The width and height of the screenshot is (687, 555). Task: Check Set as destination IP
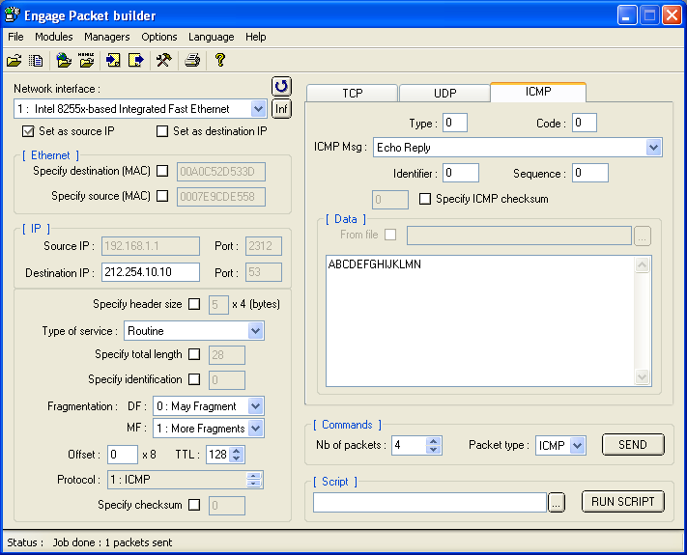click(x=162, y=131)
